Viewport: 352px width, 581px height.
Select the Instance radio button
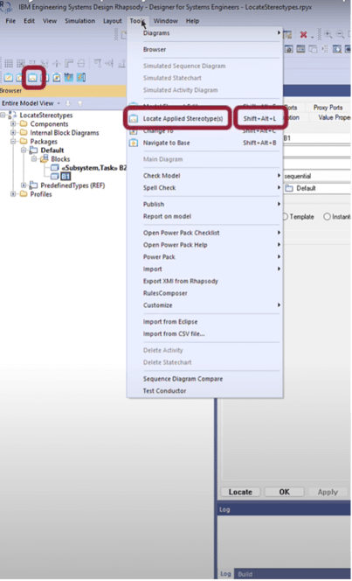(x=327, y=217)
